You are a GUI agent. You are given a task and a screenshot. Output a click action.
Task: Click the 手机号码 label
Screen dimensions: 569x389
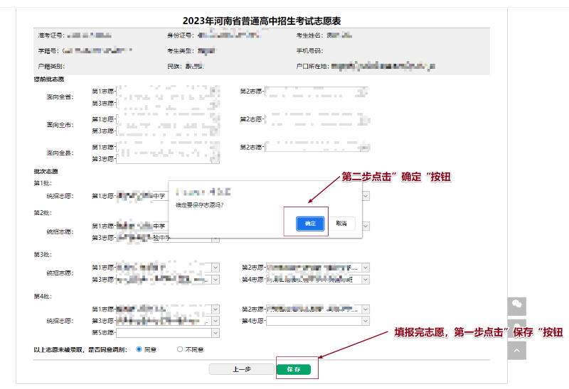pyautogui.click(x=309, y=50)
